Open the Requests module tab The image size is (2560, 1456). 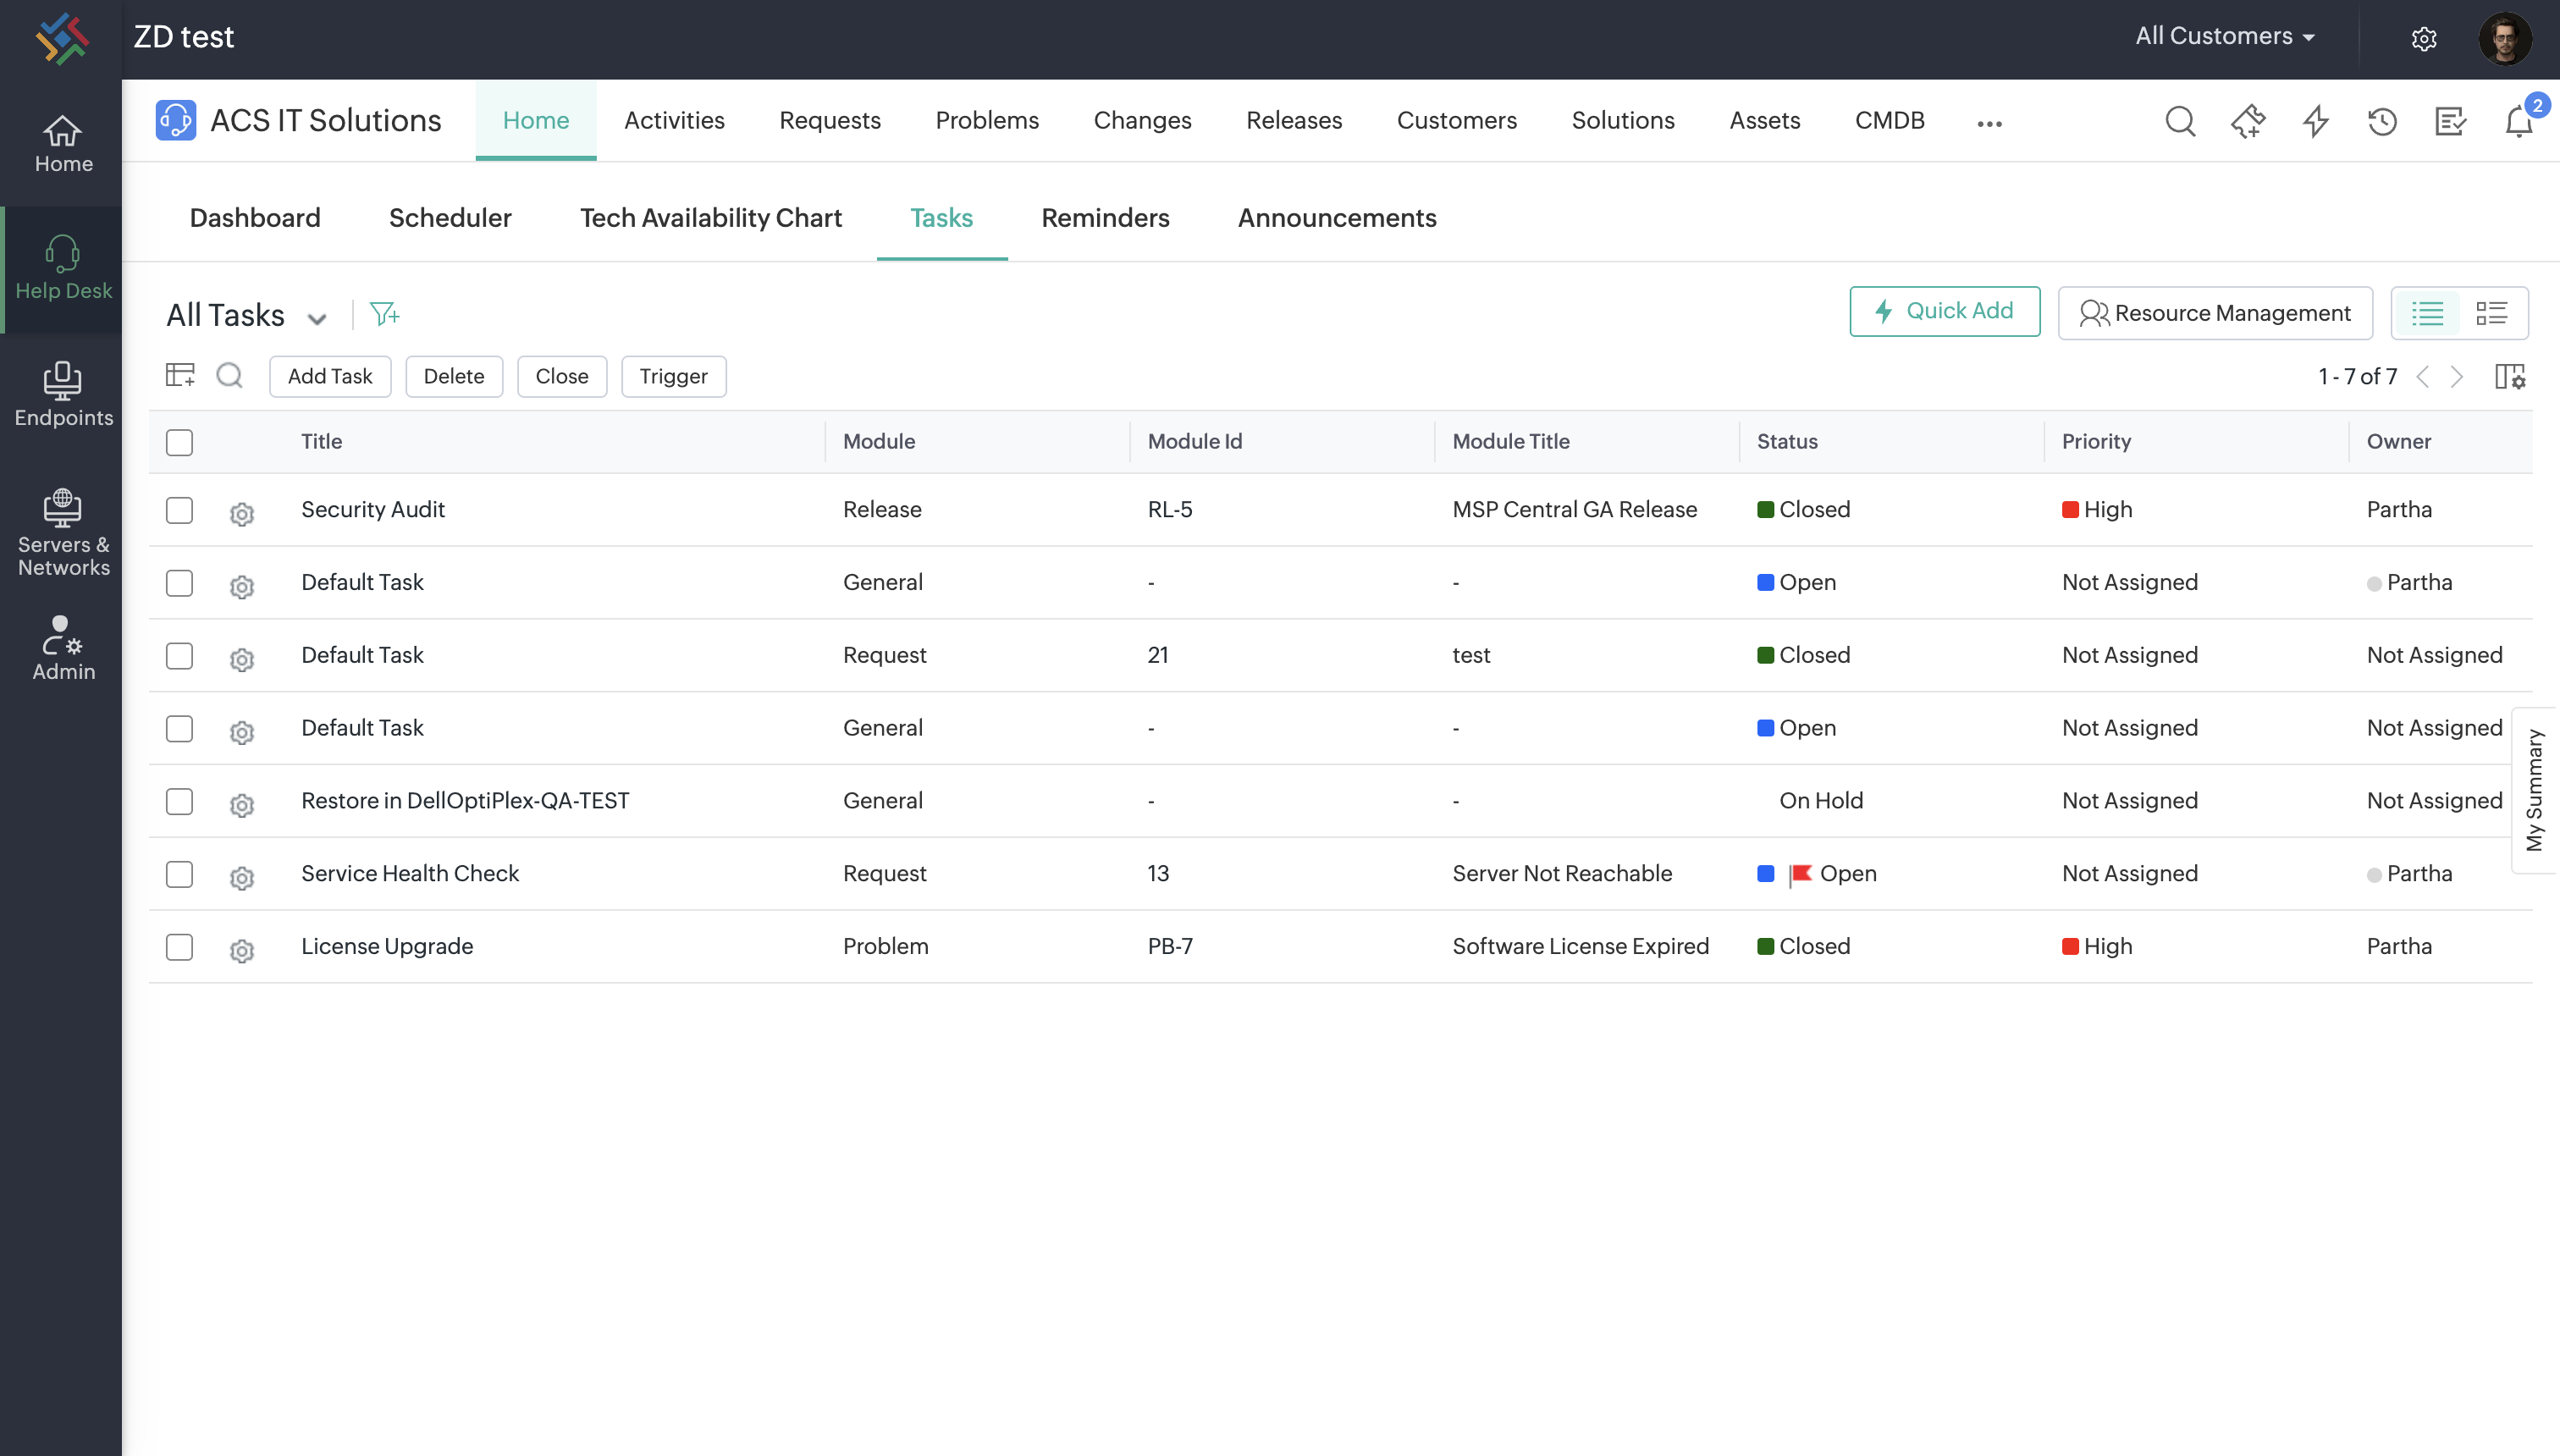[x=829, y=120]
